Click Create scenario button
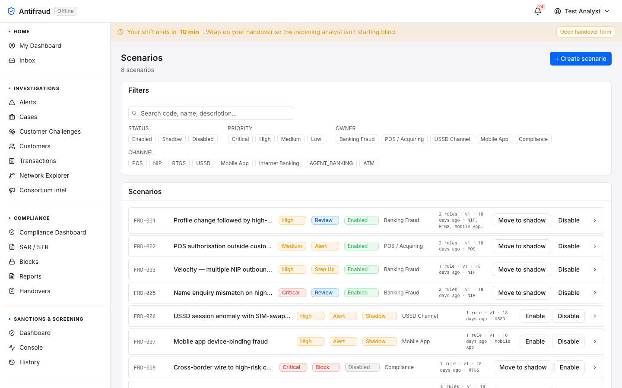 581,59
